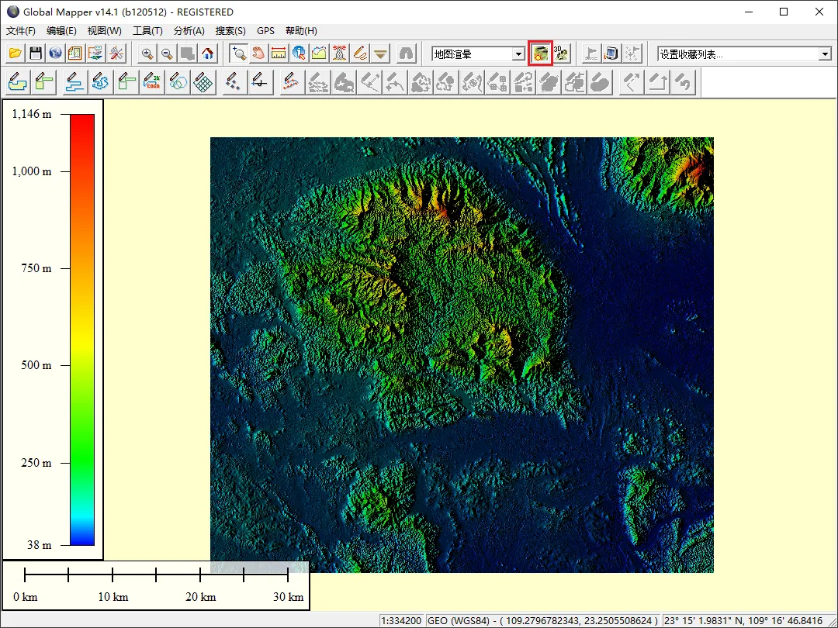The height and width of the screenshot is (628, 838).
Task: Click the 23° 15' latitude-longitude status readout
Action: pyautogui.click(x=748, y=620)
